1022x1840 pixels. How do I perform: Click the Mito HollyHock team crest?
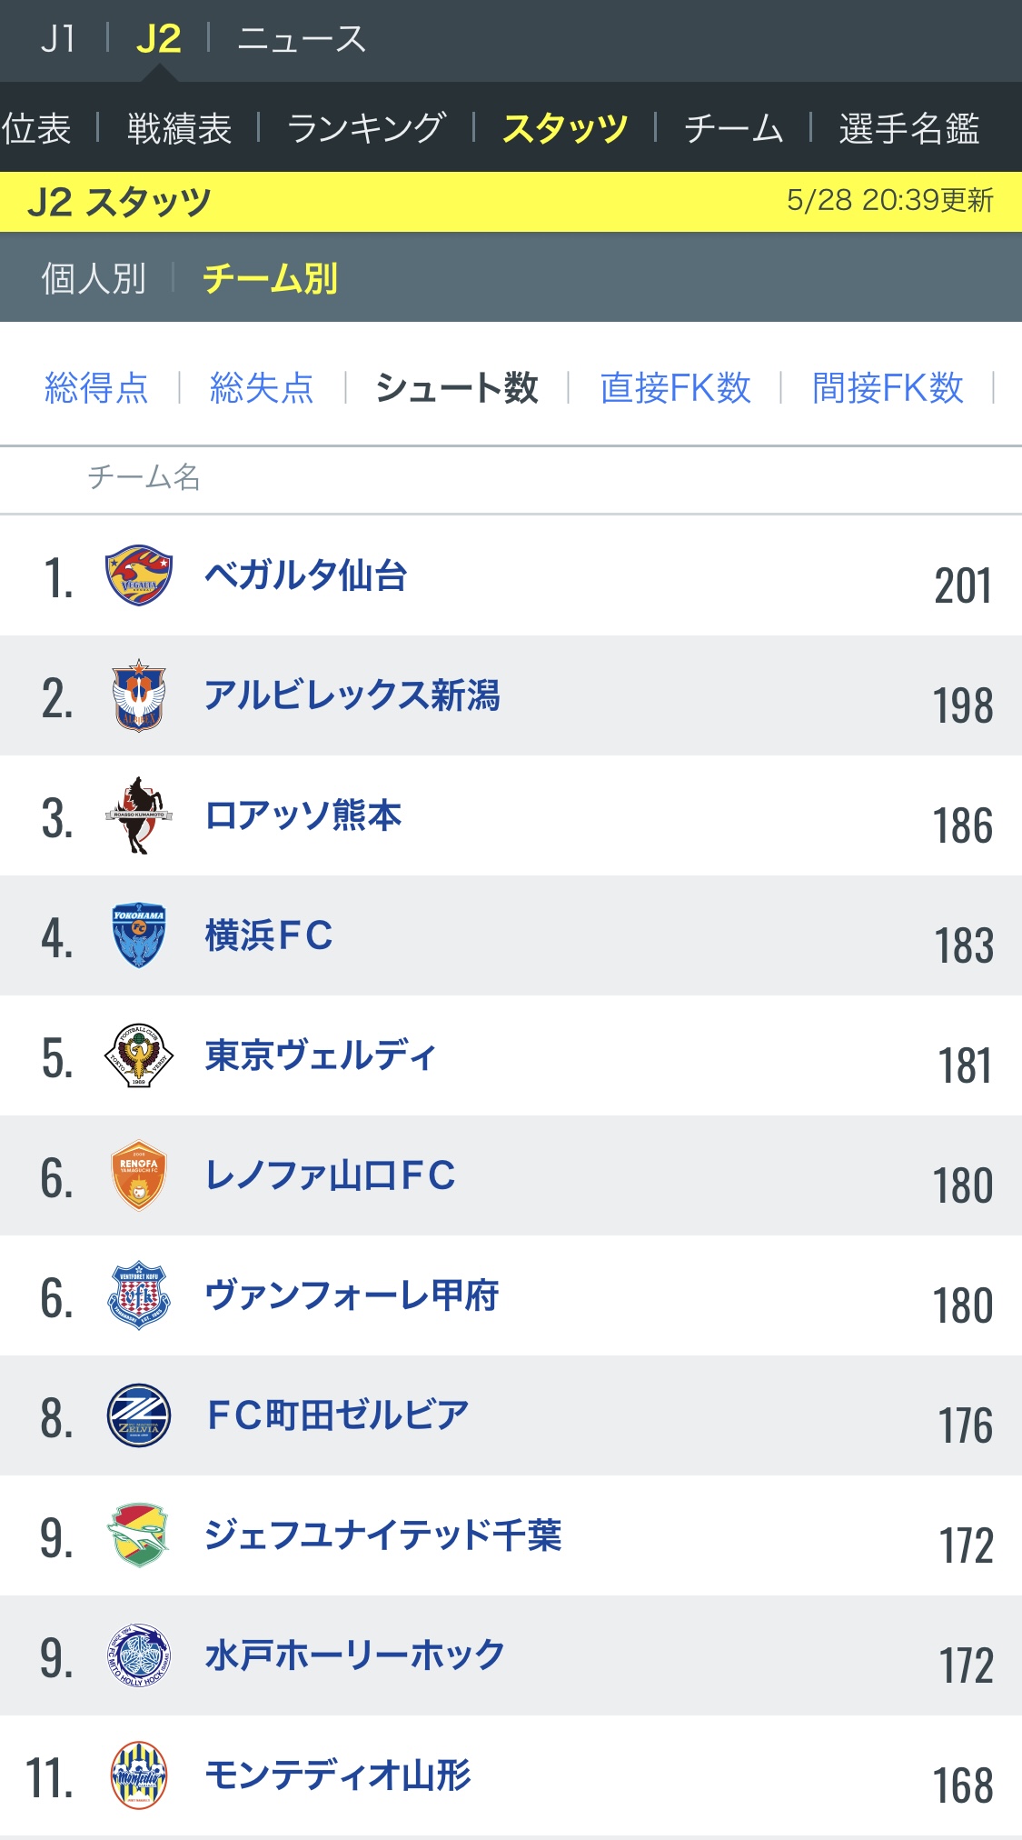coord(138,1655)
